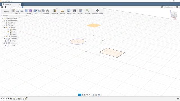This screenshot has width=180, height=101.
Task: Click the Inspect measure icon
Action: coord(62,11)
